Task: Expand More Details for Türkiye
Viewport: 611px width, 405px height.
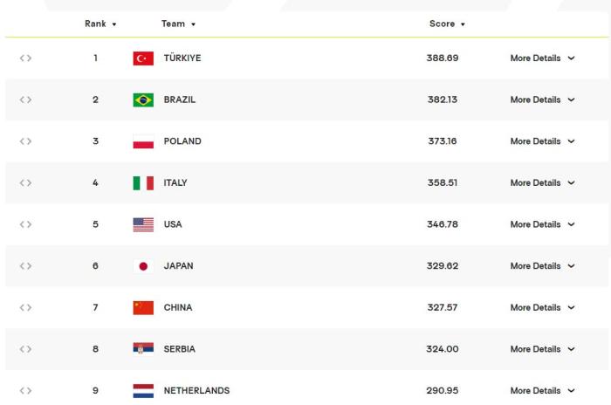Action: click(542, 58)
